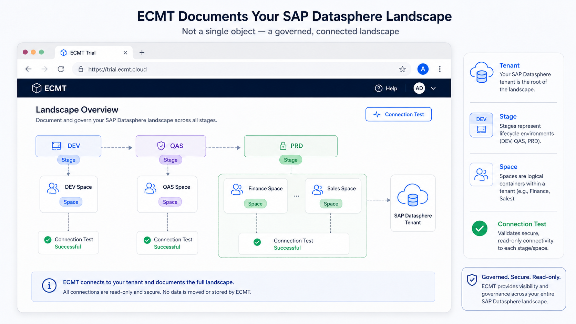The width and height of the screenshot is (576, 324).
Task: Click green check in DEV Connection Test
Action: click(x=48, y=240)
